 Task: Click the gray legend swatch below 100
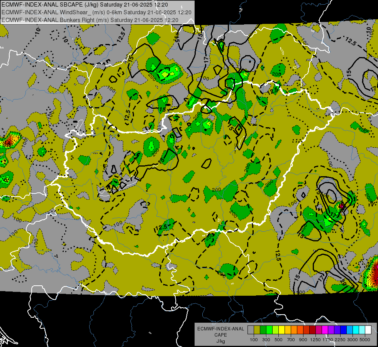coord(251,330)
